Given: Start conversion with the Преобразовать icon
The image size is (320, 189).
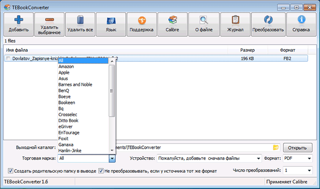Looking at the screenshot, I should coord(268,20).
